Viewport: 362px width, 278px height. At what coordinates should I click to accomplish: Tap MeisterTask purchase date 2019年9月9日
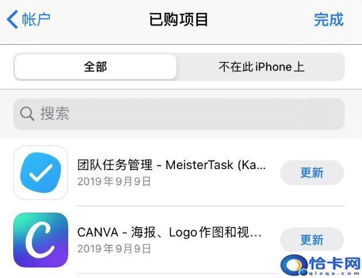coord(114,182)
